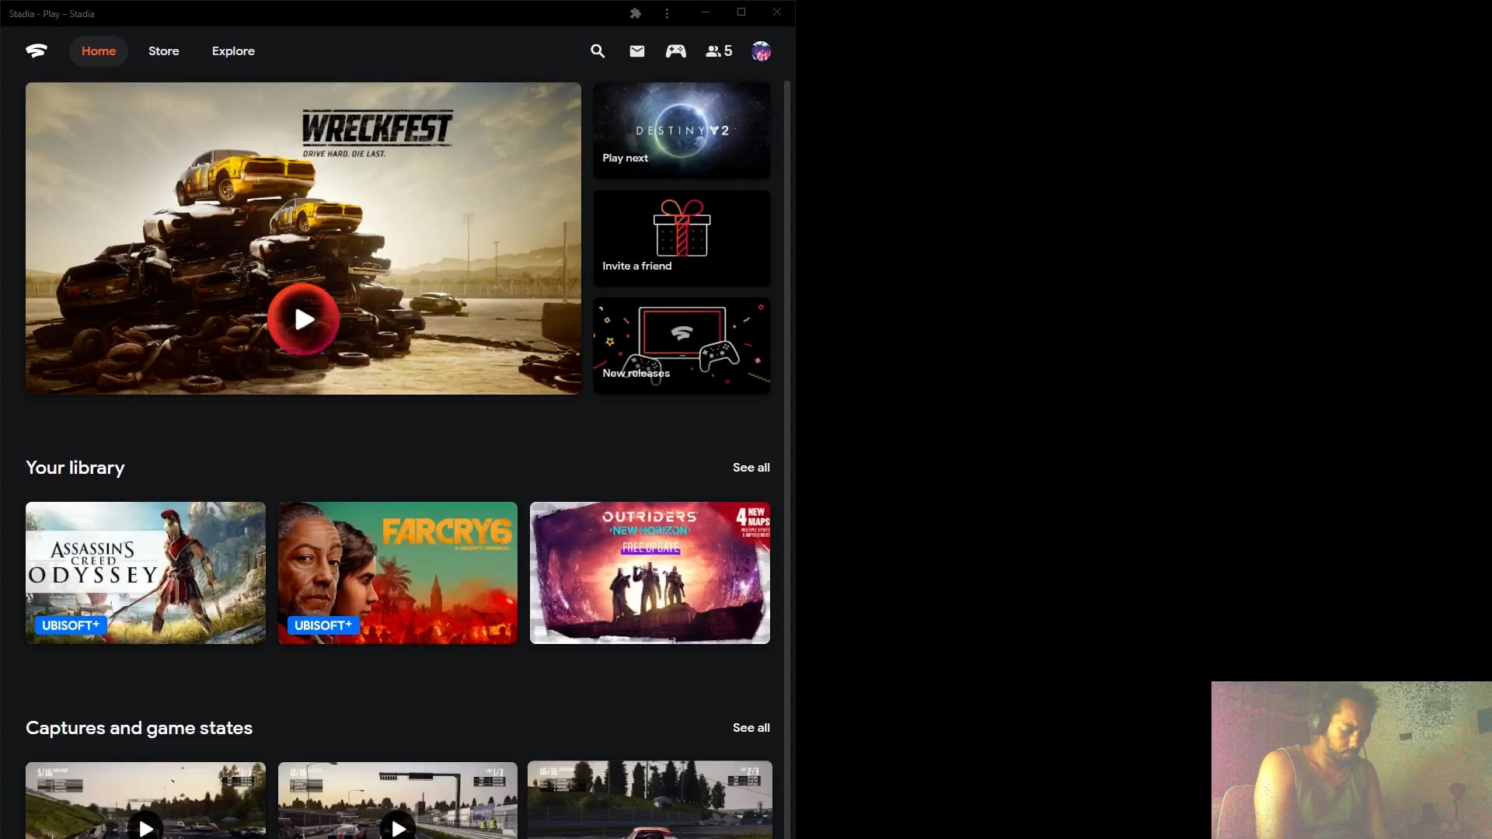
Task: Play the first racing capture video
Action: (x=145, y=827)
